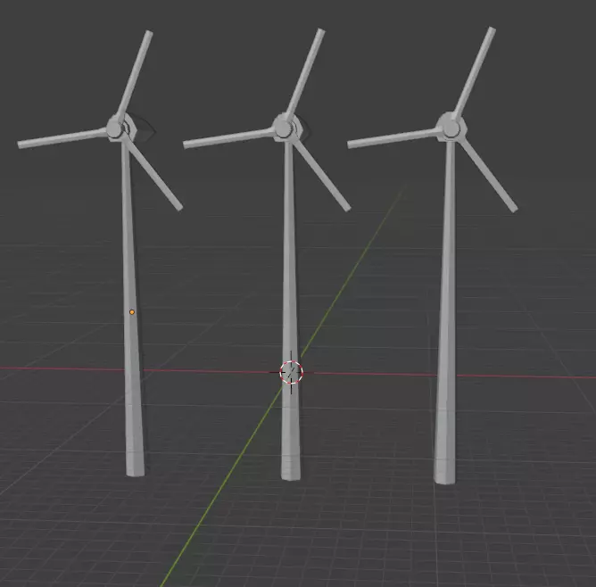Select the middle wind turbine's rotor hub
This screenshot has height=587, width=596.
pos(283,128)
